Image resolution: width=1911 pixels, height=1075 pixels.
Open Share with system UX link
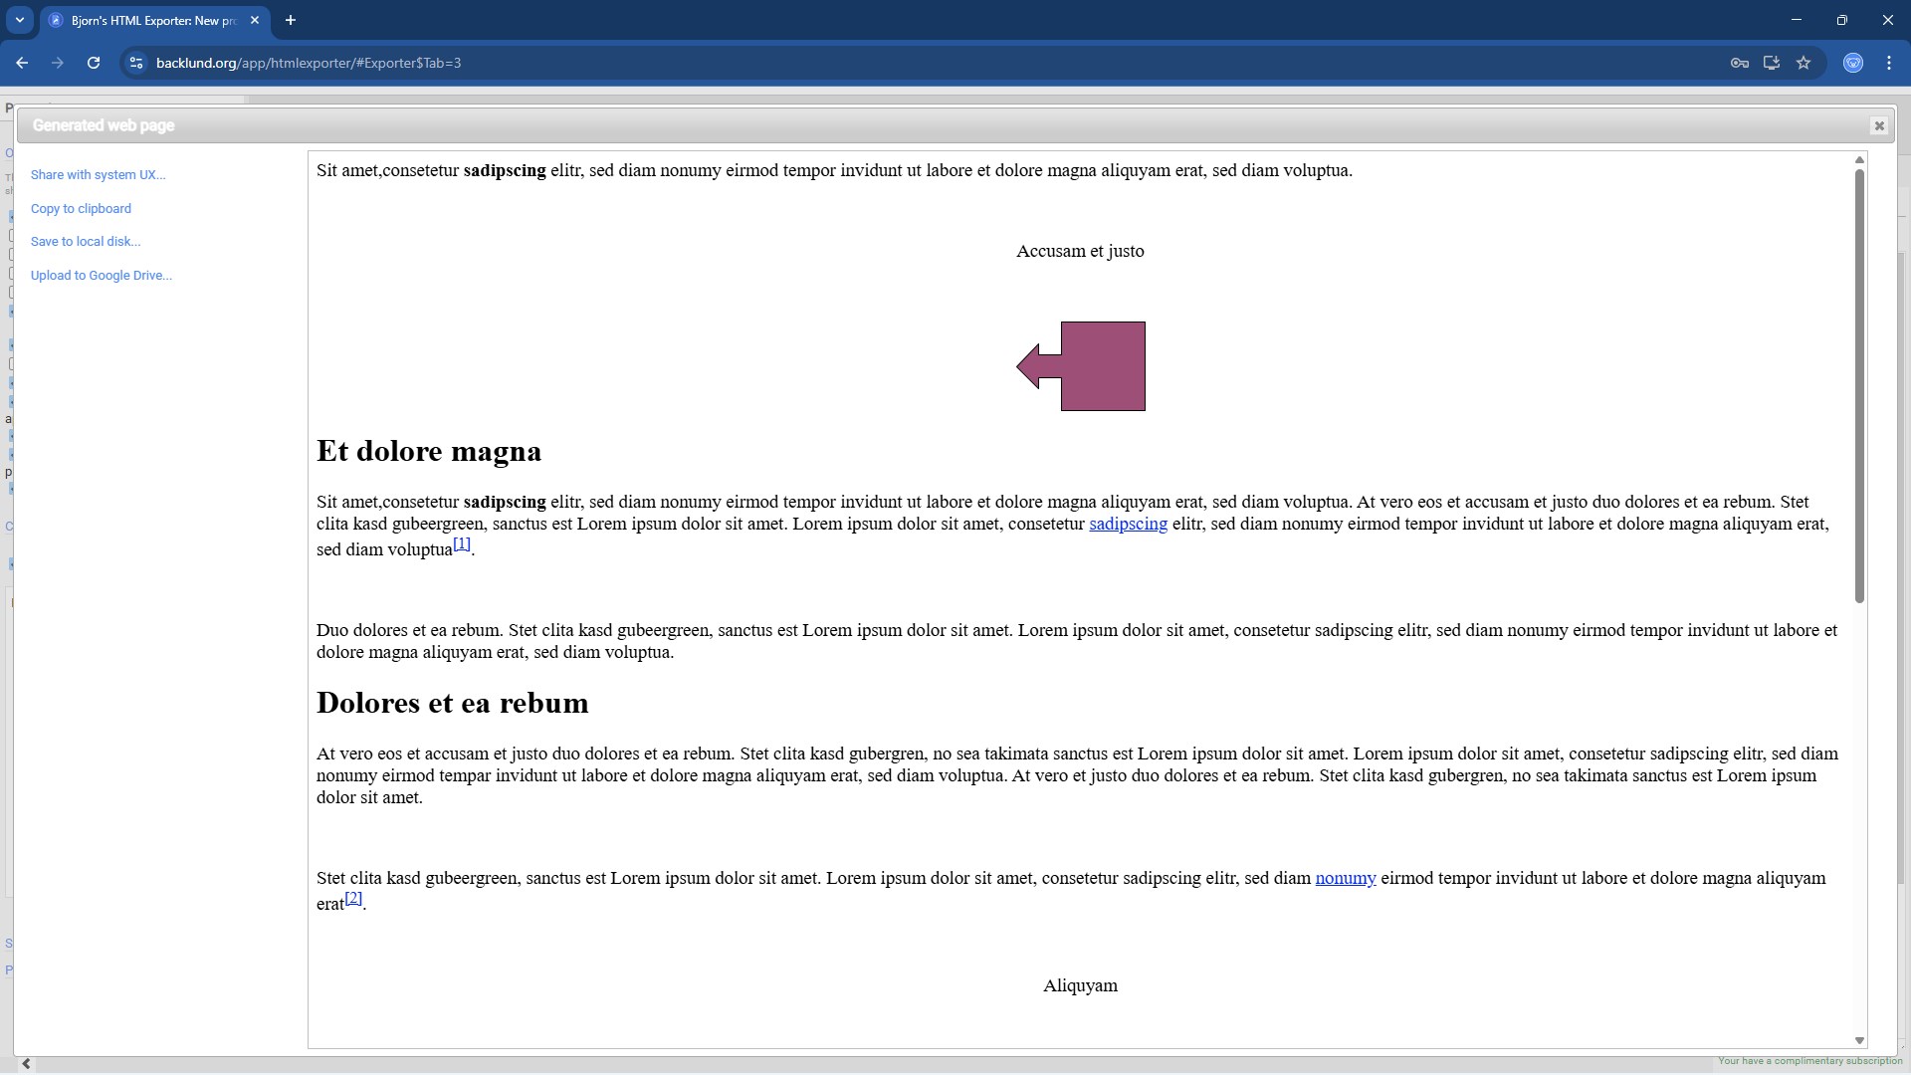coord(98,175)
